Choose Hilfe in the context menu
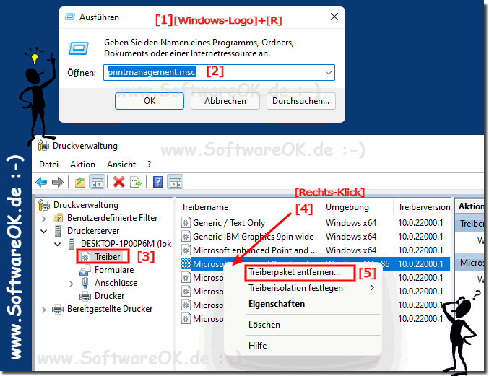 pyautogui.click(x=257, y=346)
